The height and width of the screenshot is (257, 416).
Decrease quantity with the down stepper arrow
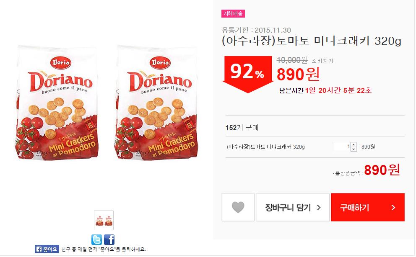pyautogui.click(x=354, y=149)
